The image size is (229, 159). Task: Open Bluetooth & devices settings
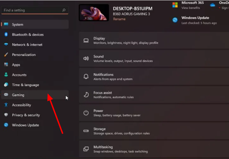point(35,35)
